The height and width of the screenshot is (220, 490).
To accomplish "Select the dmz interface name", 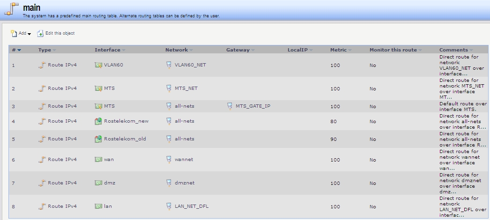I will pyautogui.click(x=110, y=183).
